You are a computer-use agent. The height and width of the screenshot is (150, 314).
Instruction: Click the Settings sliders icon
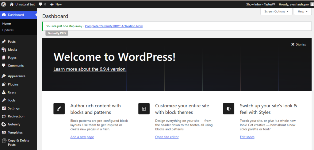click(x=4, y=108)
